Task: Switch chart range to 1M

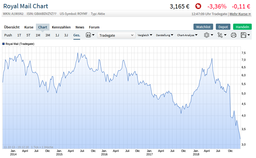Action: click(38, 35)
